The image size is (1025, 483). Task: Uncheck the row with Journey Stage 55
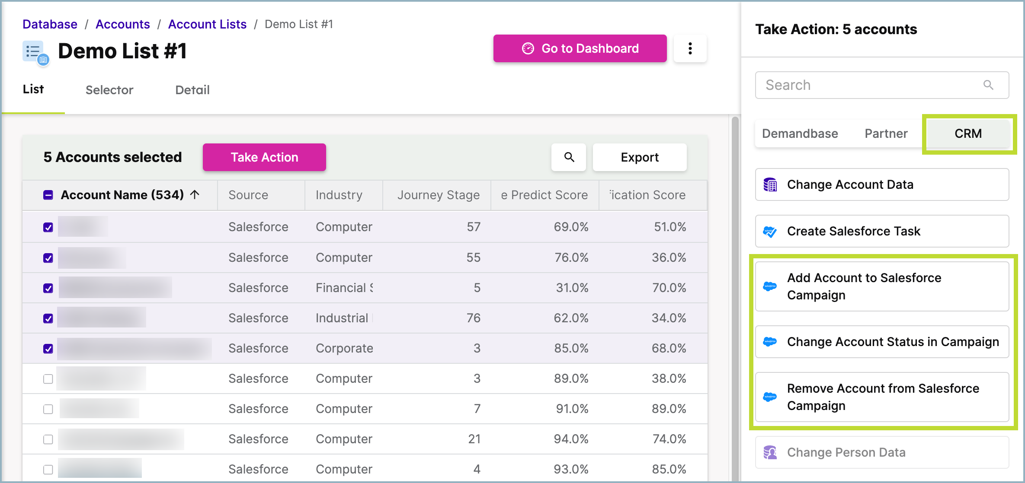[x=48, y=258]
